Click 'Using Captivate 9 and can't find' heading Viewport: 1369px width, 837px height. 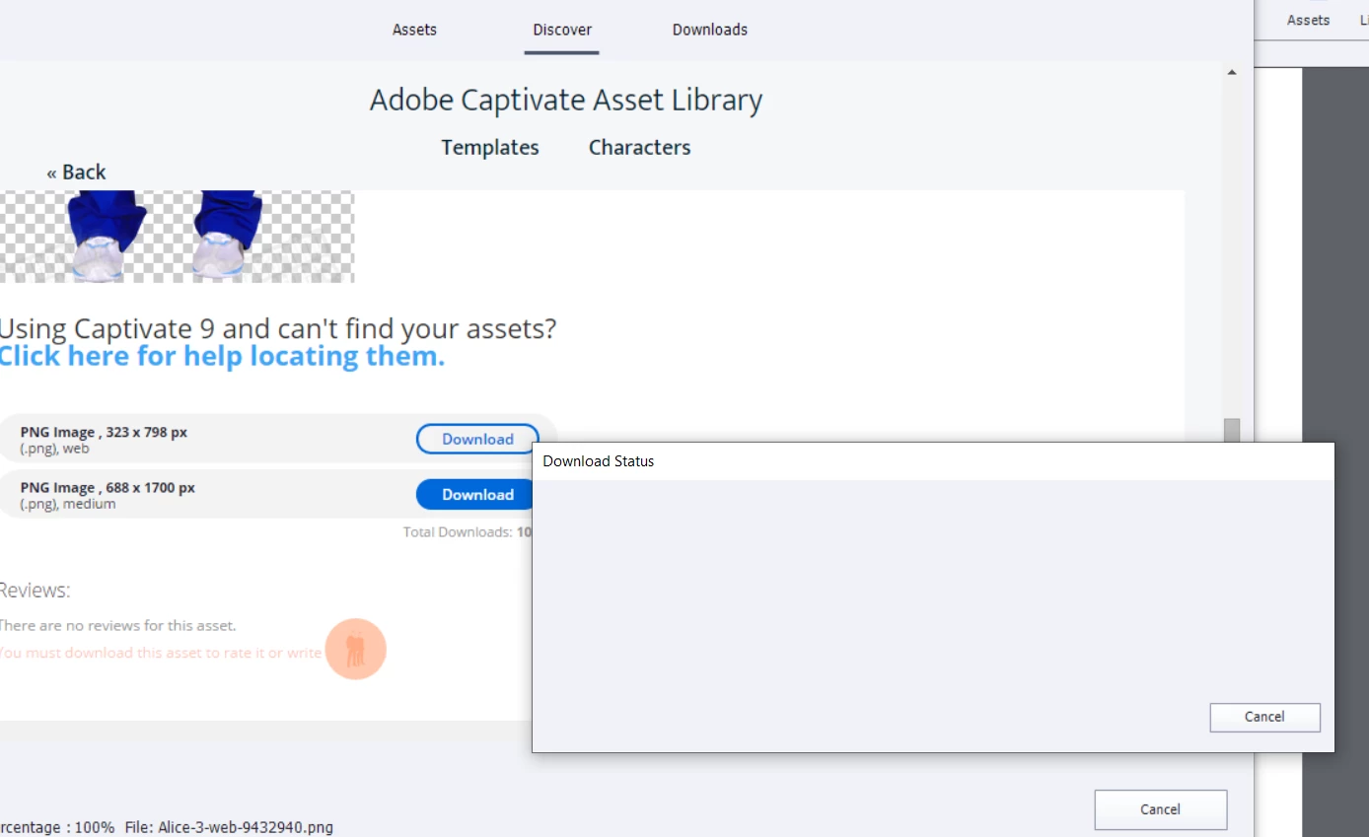coord(278,328)
